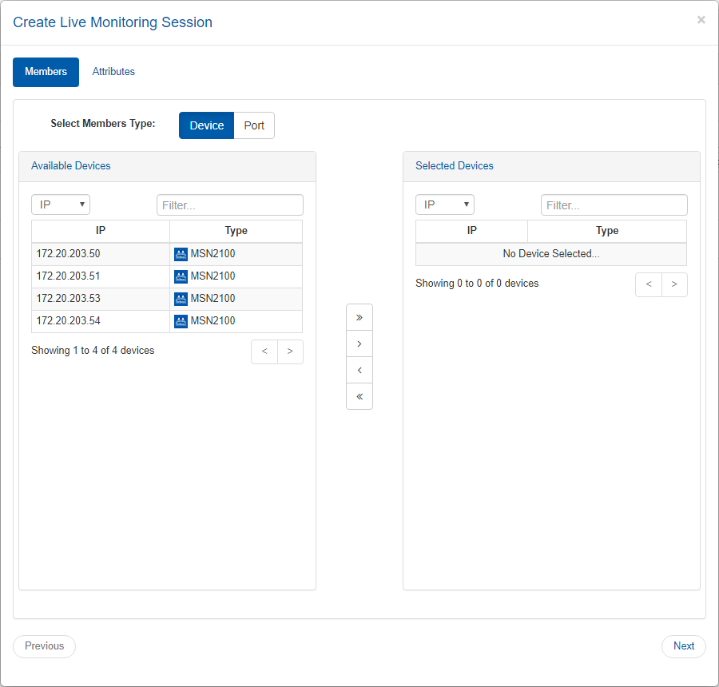Open the Attributes tab
719x687 pixels.
pos(113,72)
